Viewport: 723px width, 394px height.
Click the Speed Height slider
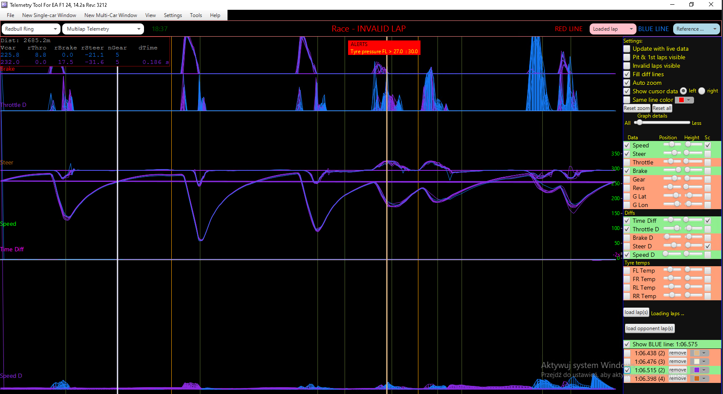(694, 144)
